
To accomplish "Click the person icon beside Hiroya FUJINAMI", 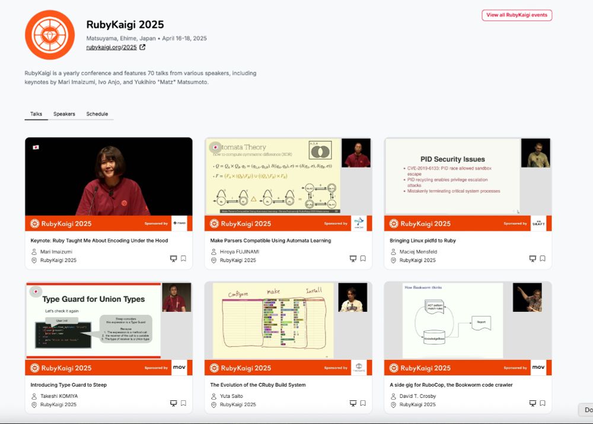I will (213, 251).
